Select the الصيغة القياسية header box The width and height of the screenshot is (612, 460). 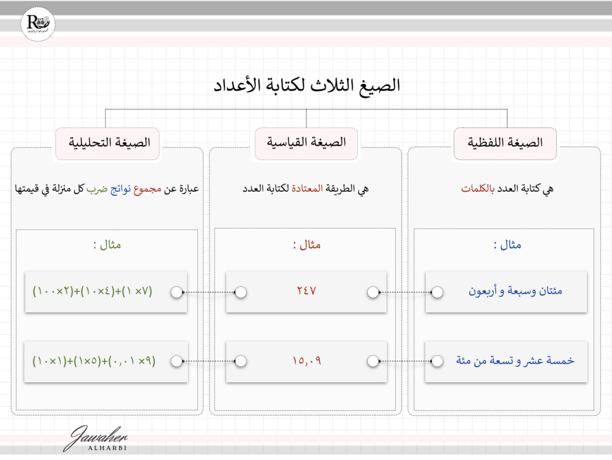tap(306, 143)
